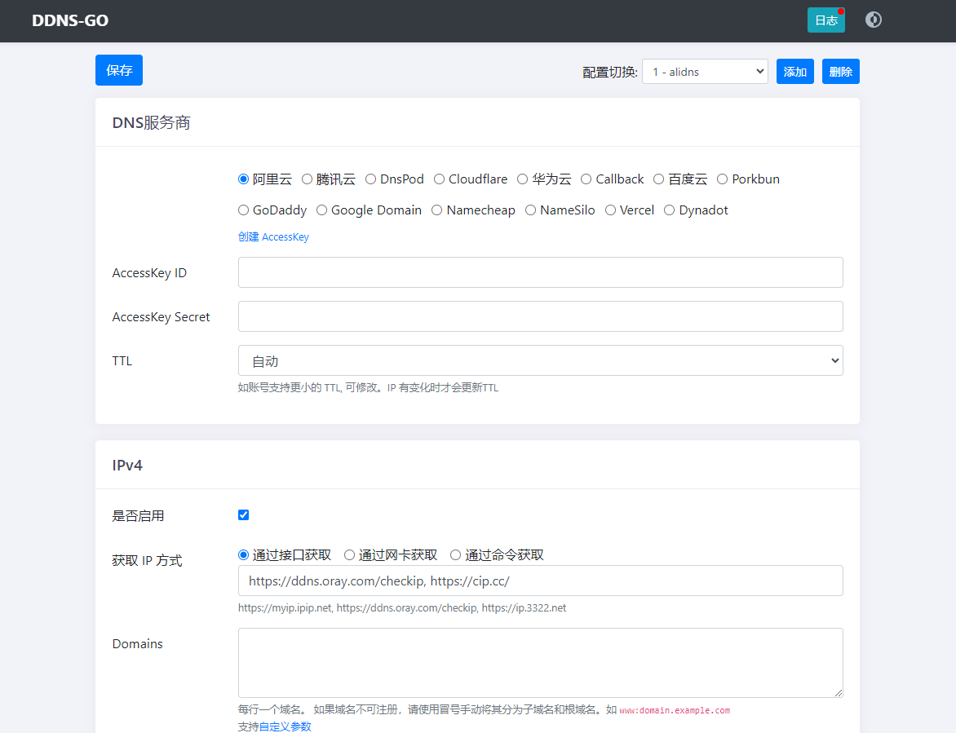Choose 通过网卡获取 IP method
This screenshot has height=733, width=956.
tap(349, 555)
